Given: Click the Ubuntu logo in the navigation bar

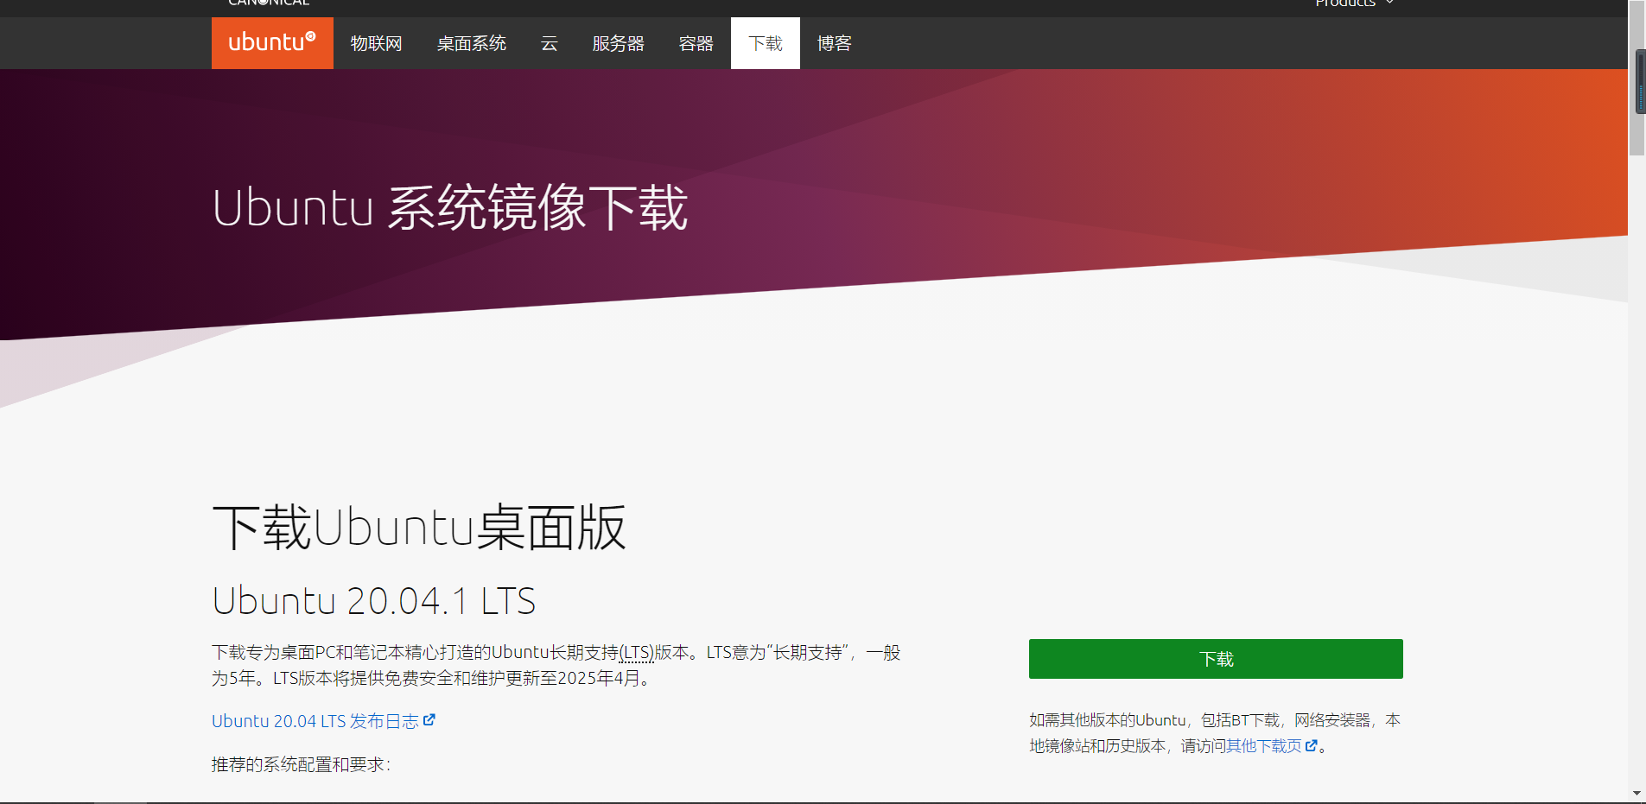Looking at the screenshot, I should (x=272, y=42).
